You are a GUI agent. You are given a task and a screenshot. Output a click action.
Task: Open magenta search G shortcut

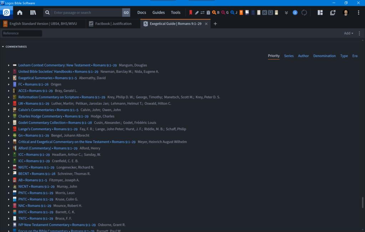[225, 12]
